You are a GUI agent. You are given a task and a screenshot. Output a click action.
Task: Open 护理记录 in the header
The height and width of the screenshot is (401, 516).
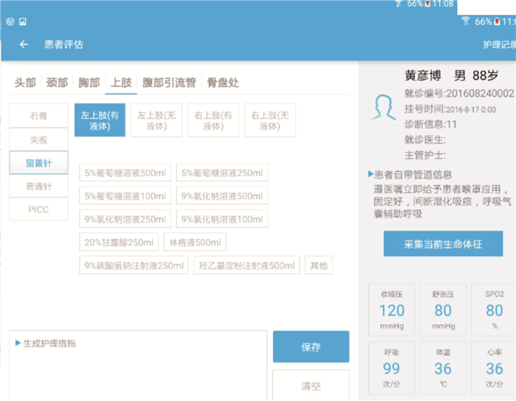(498, 45)
